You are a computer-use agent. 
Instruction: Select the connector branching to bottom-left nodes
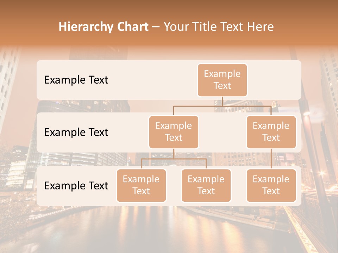click(x=174, y=159)
